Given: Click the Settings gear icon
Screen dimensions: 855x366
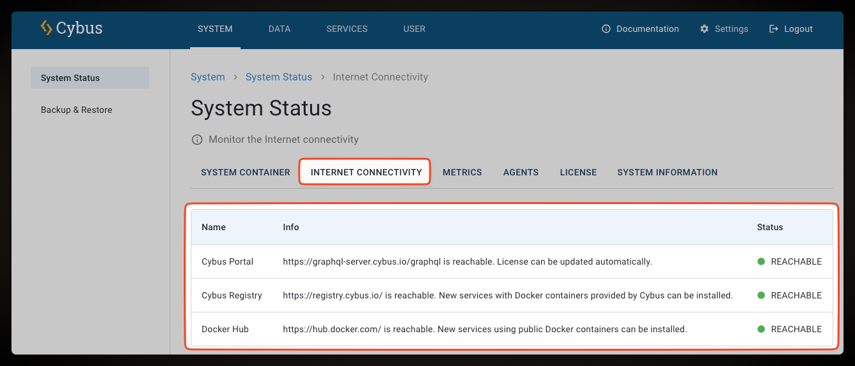Looking at the screenshot, I should [704, 29].
